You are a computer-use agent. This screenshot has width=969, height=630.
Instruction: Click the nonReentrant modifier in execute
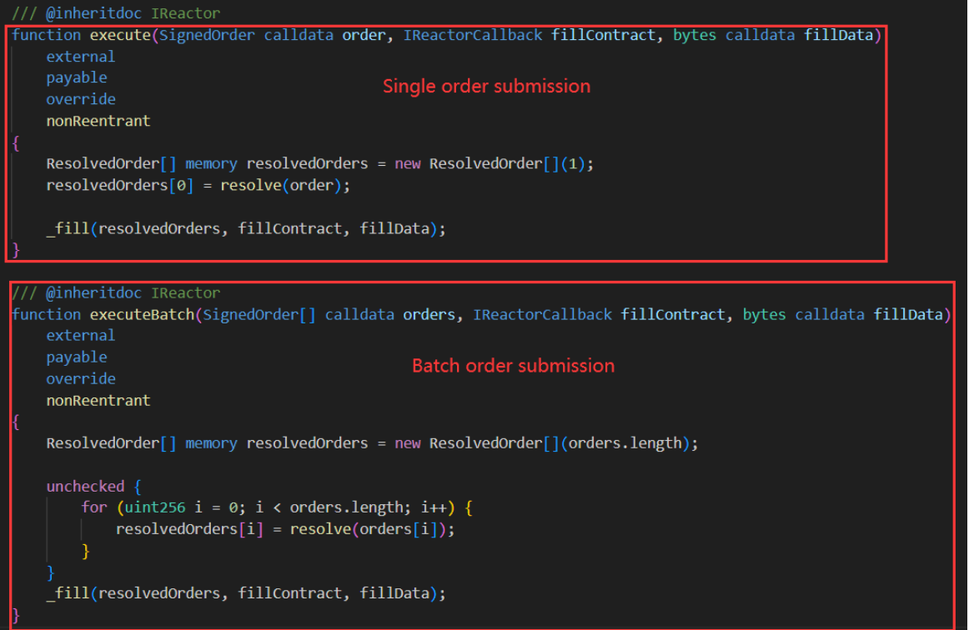pyautogui.click(x=98, y=121)
